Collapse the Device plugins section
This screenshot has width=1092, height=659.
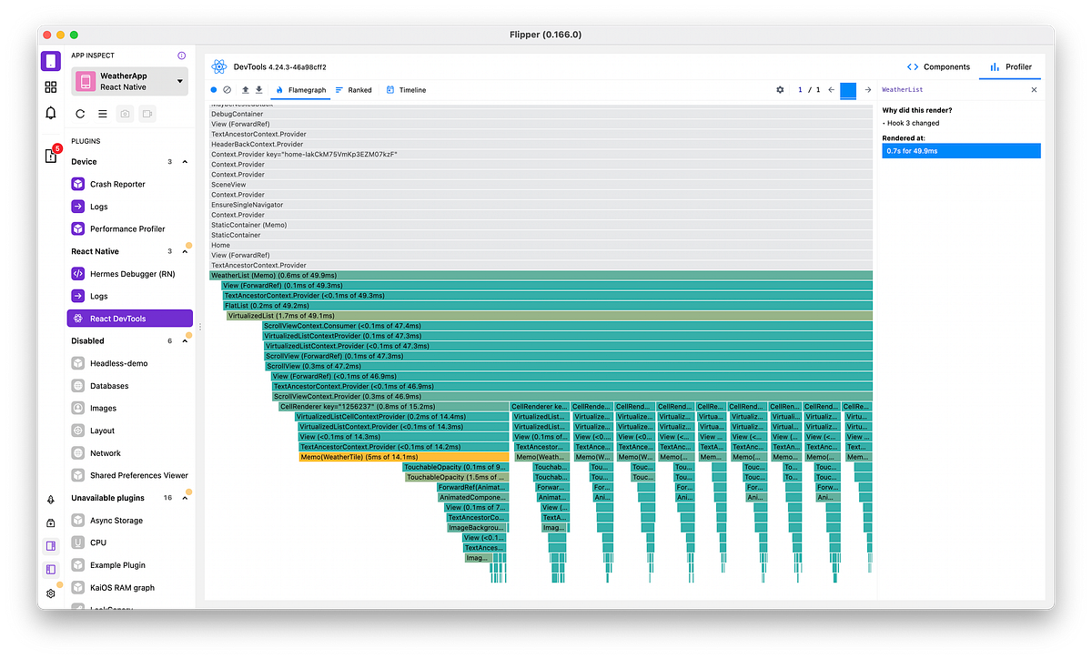point(183,161)
